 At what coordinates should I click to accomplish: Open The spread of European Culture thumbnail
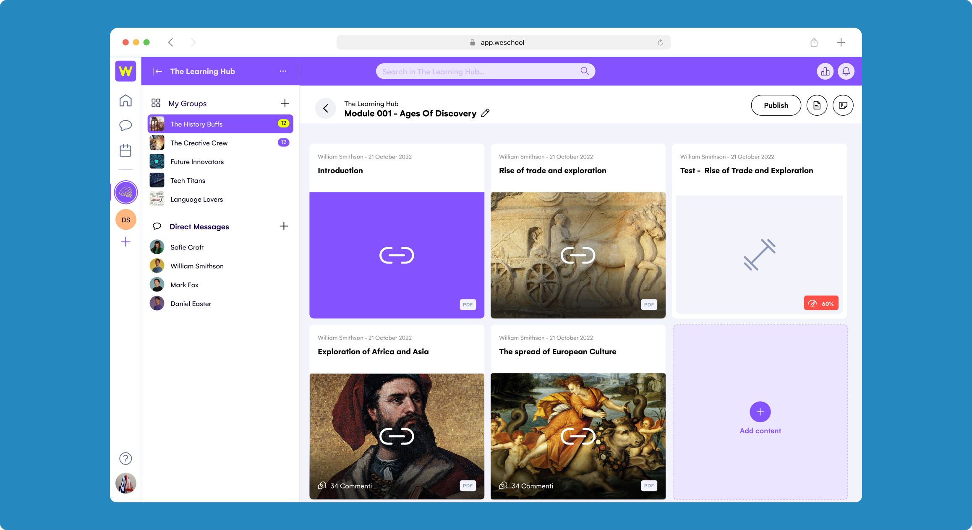coord(578,436)
